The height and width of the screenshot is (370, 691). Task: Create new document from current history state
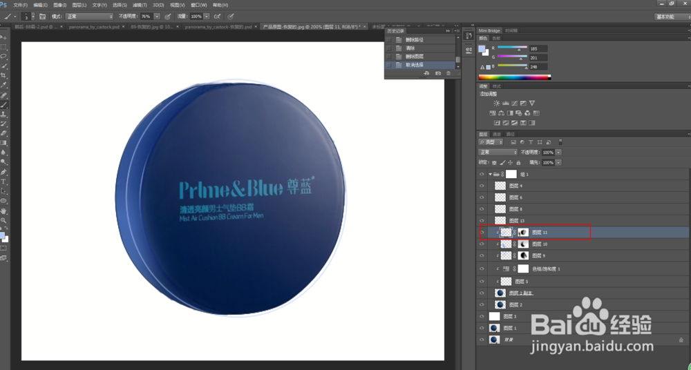[x=426, y=73]
